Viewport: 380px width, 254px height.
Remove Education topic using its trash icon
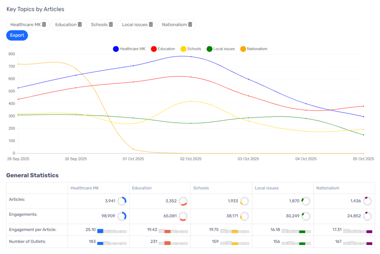coord(80,24)
